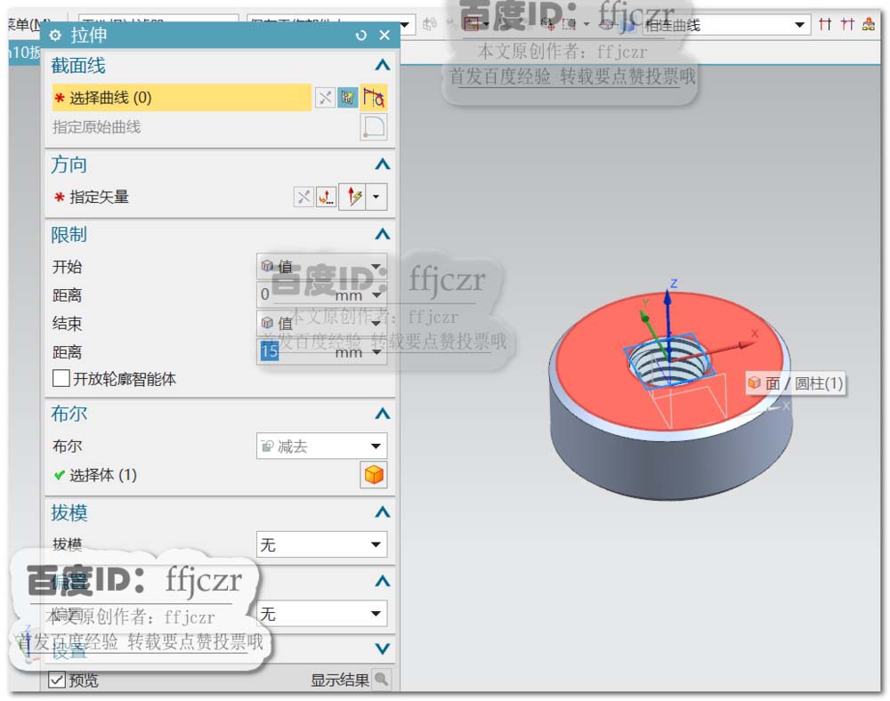Click the crossed-arrows icon beside 选择曲线
The width and height of the screenshot is (890, 701).
(x=325, y=98)
